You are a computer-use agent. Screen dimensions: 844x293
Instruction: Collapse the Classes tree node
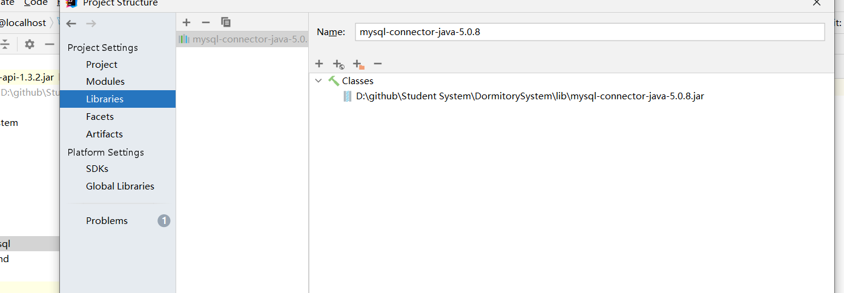pos(318,81)
